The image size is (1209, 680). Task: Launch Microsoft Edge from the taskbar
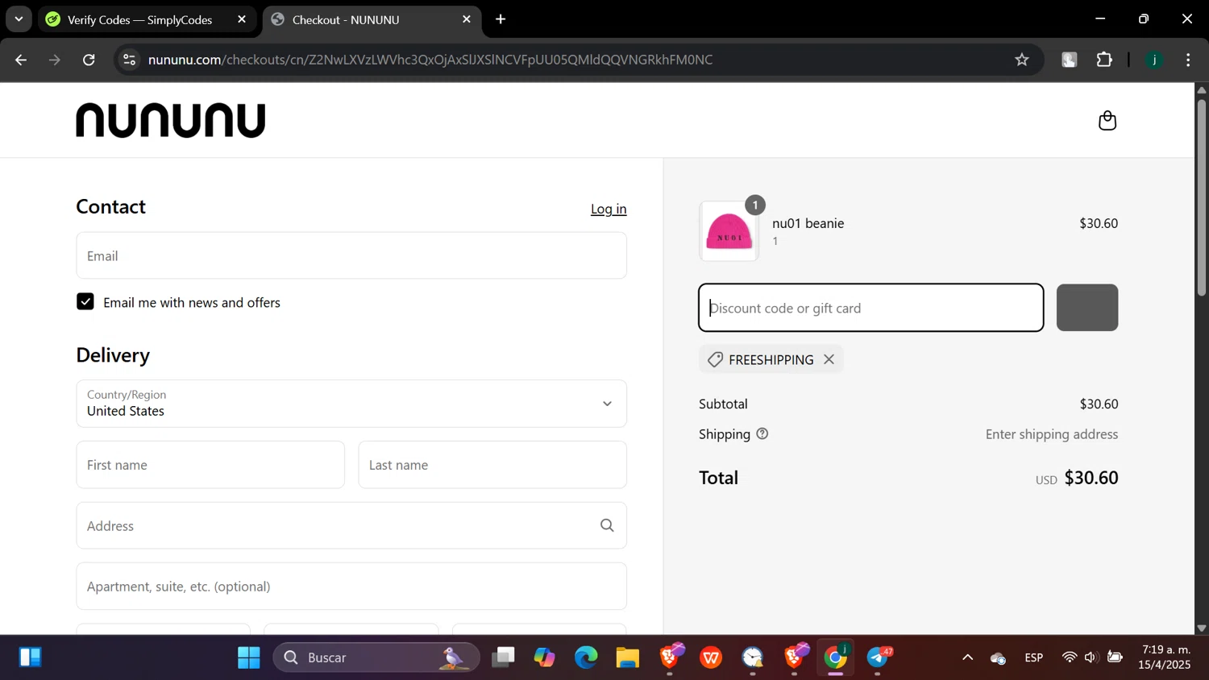click(x=586, y=658)
